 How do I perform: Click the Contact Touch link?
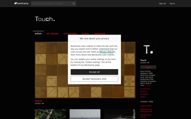[x=146, y=106]
